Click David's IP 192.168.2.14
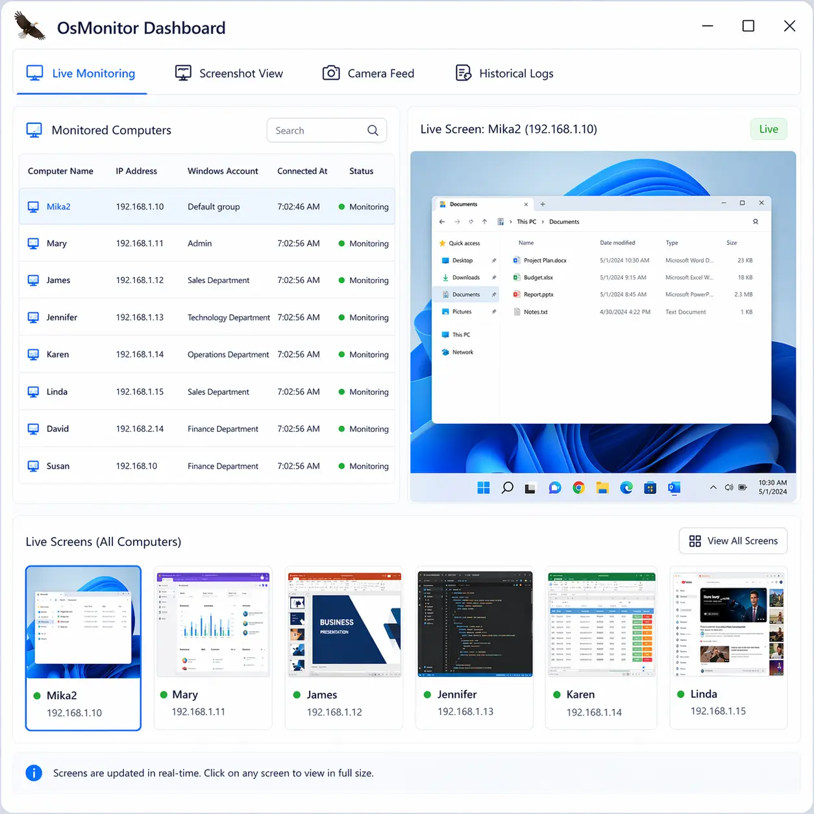Screen dimensions: 814x814 coord(140,429)
